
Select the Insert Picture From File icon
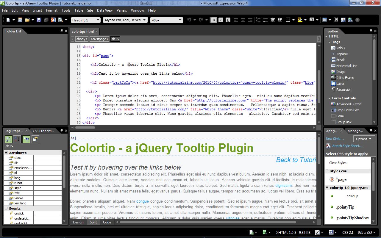[343, 20]
